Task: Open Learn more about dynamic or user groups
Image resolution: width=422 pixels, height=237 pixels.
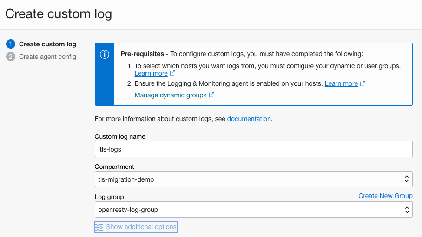Action: click(x=151, y=73)
